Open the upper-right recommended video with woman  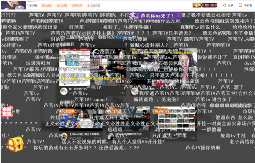click(x=164, y=67)
